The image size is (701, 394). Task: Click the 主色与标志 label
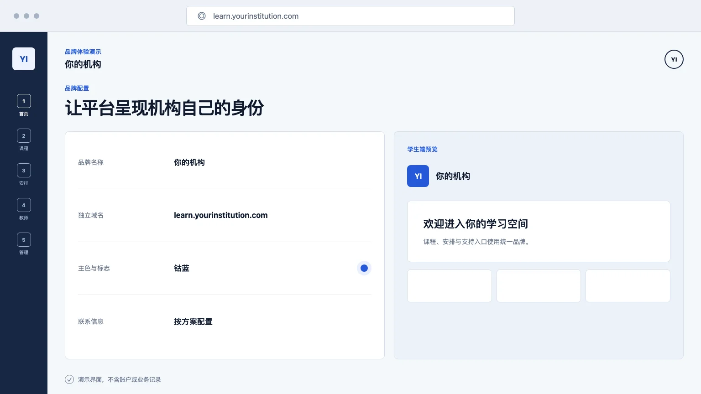pos(94,268)
